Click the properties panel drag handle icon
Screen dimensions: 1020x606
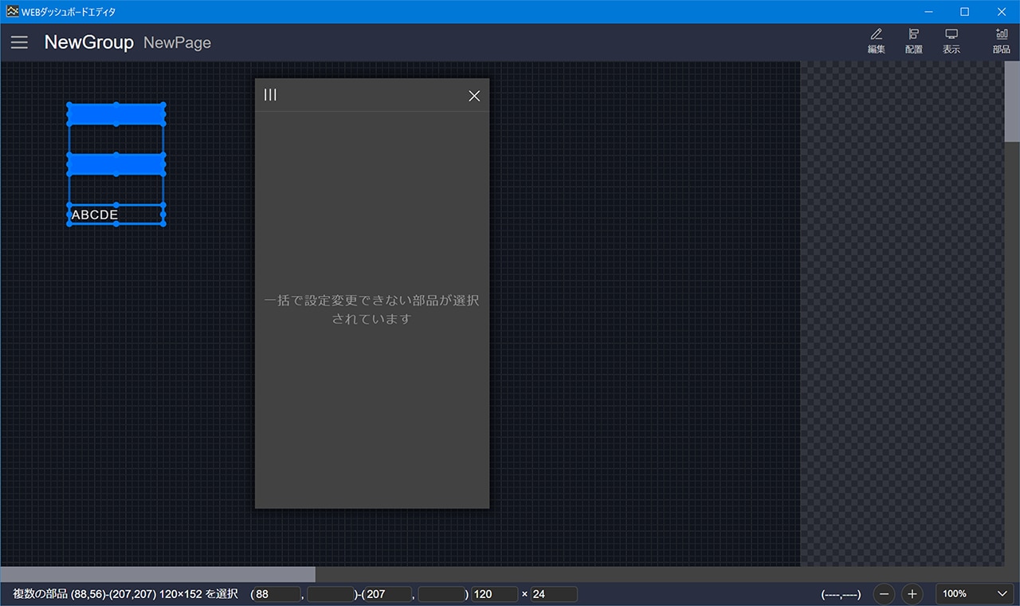[x=271, y=95]
